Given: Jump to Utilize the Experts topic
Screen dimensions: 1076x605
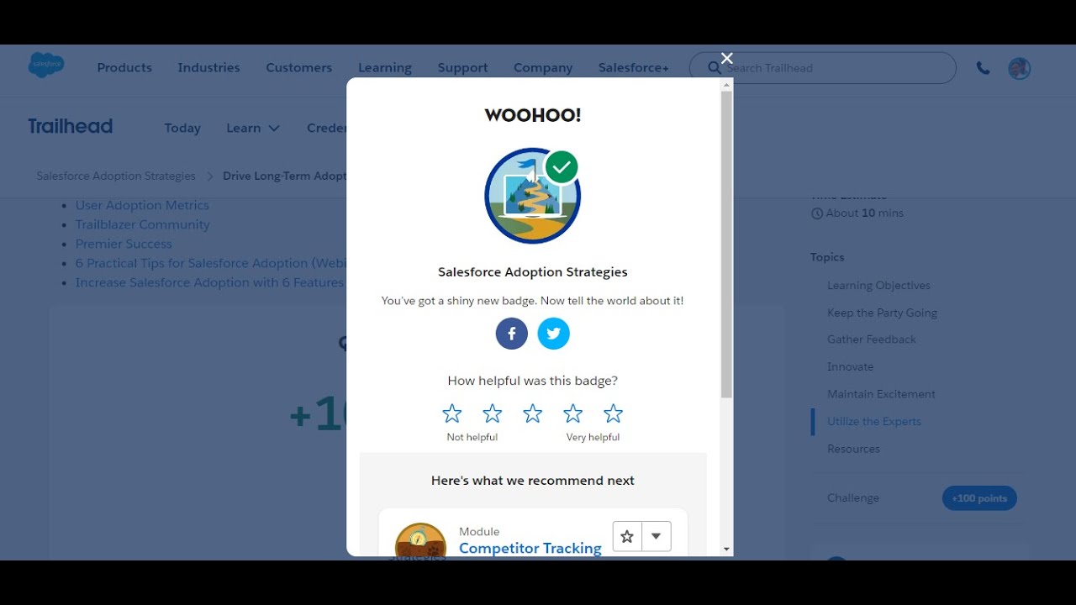Looking at the screenshot, I should 874,421.
